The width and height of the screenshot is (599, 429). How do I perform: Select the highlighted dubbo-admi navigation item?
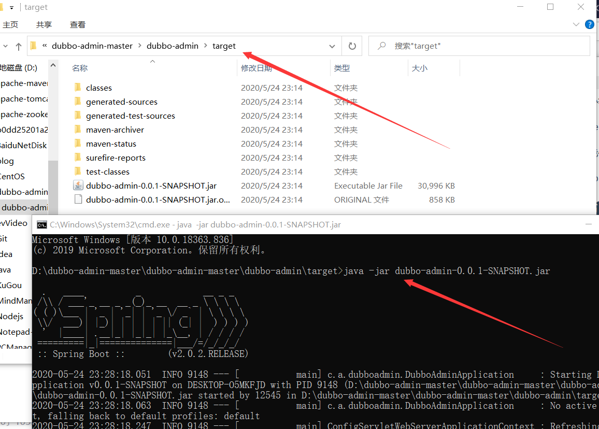click(x=24, y=207)
